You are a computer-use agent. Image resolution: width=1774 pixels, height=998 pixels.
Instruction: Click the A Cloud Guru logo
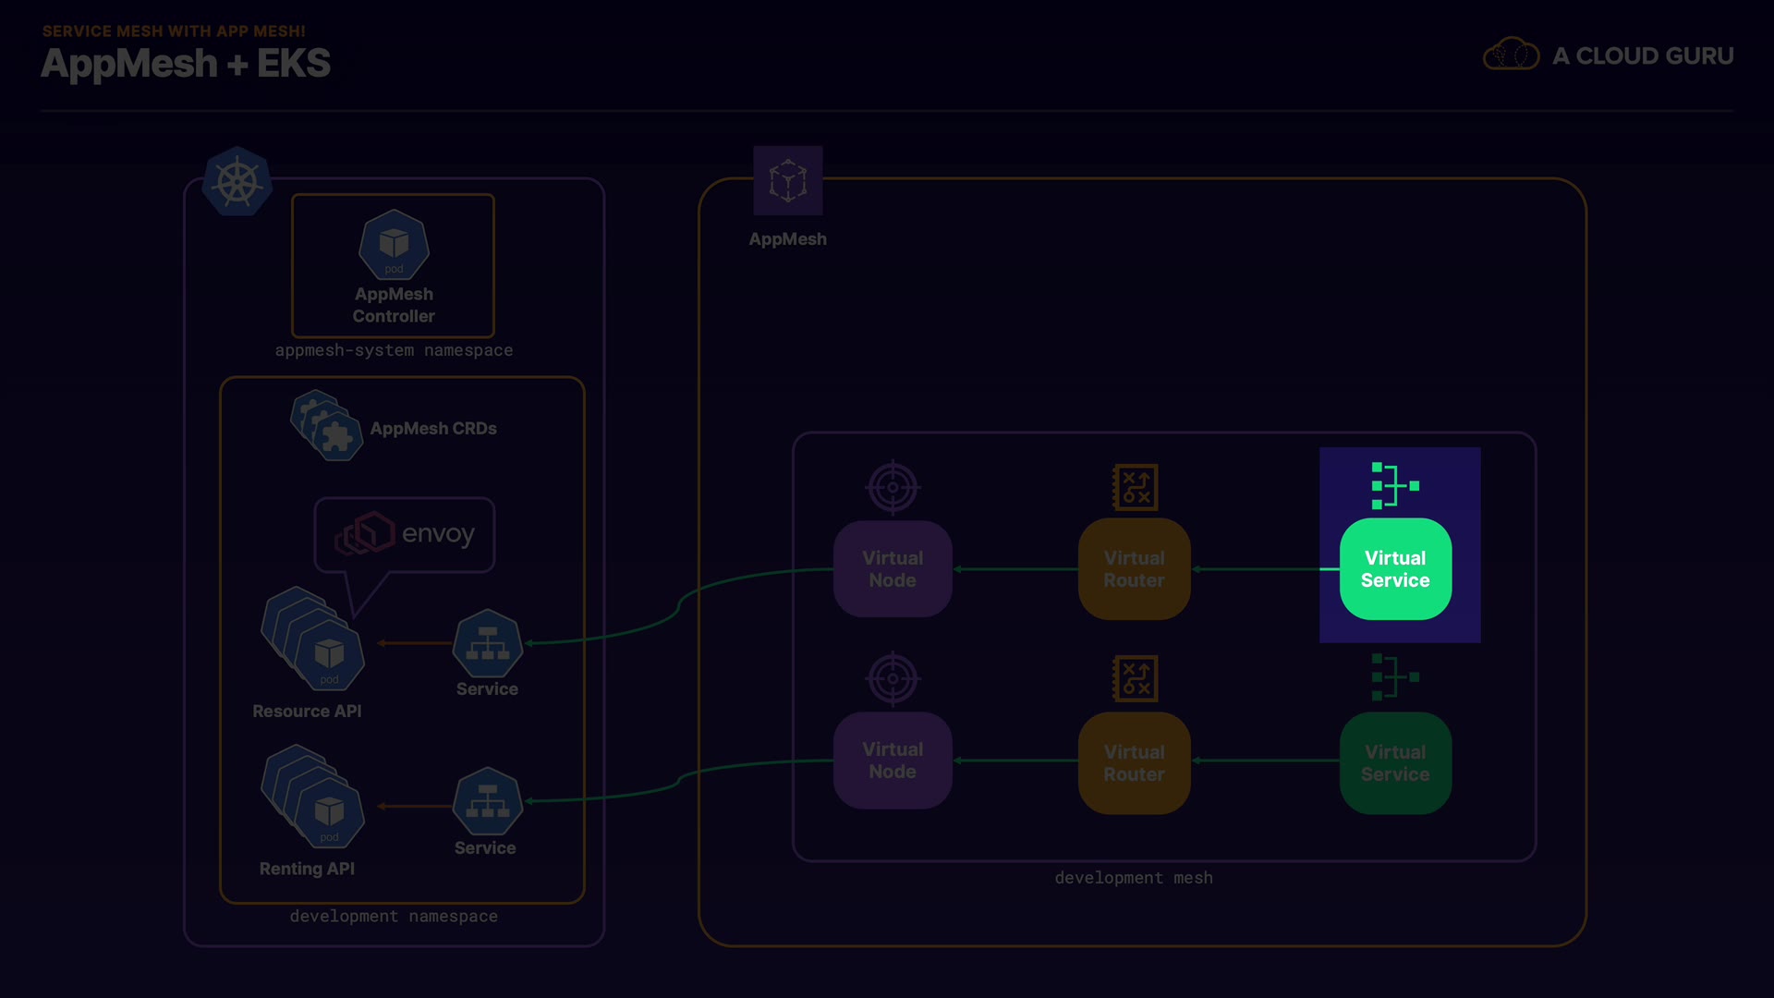pyautogui.click(x=1608, y=55)
